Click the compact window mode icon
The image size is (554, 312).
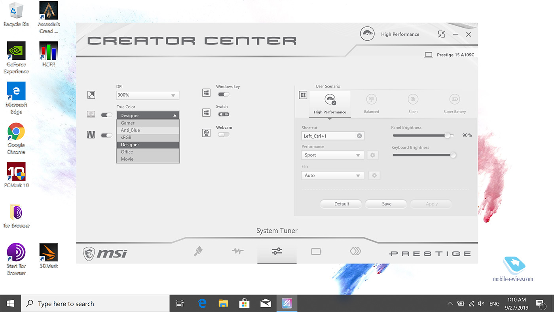point(442,34)
